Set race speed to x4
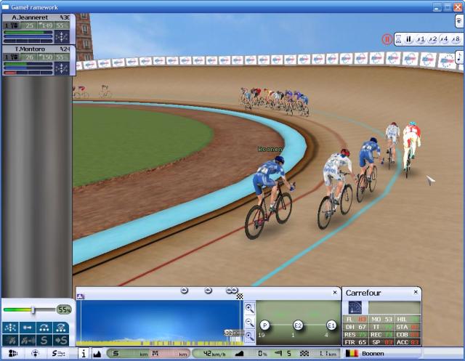465x361 pixels. 444,39
